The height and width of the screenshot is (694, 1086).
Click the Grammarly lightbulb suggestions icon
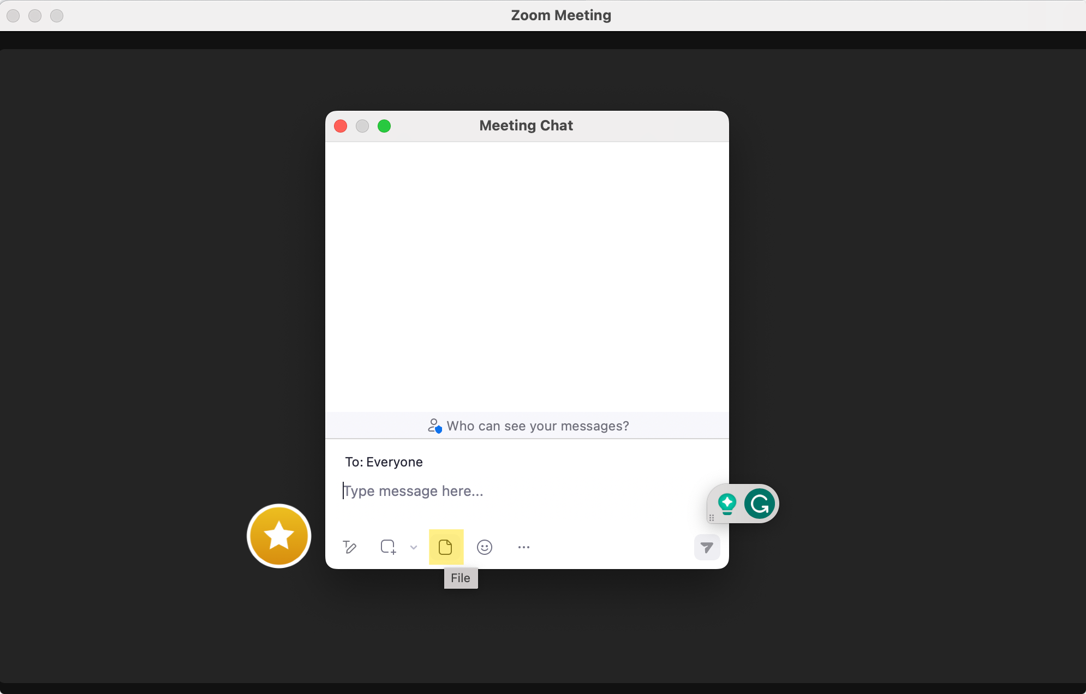click(727, 504)
